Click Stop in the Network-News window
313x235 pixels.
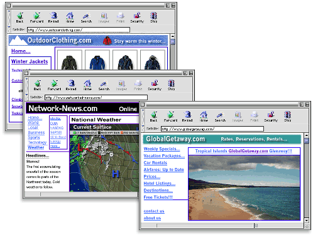(171, 85)
